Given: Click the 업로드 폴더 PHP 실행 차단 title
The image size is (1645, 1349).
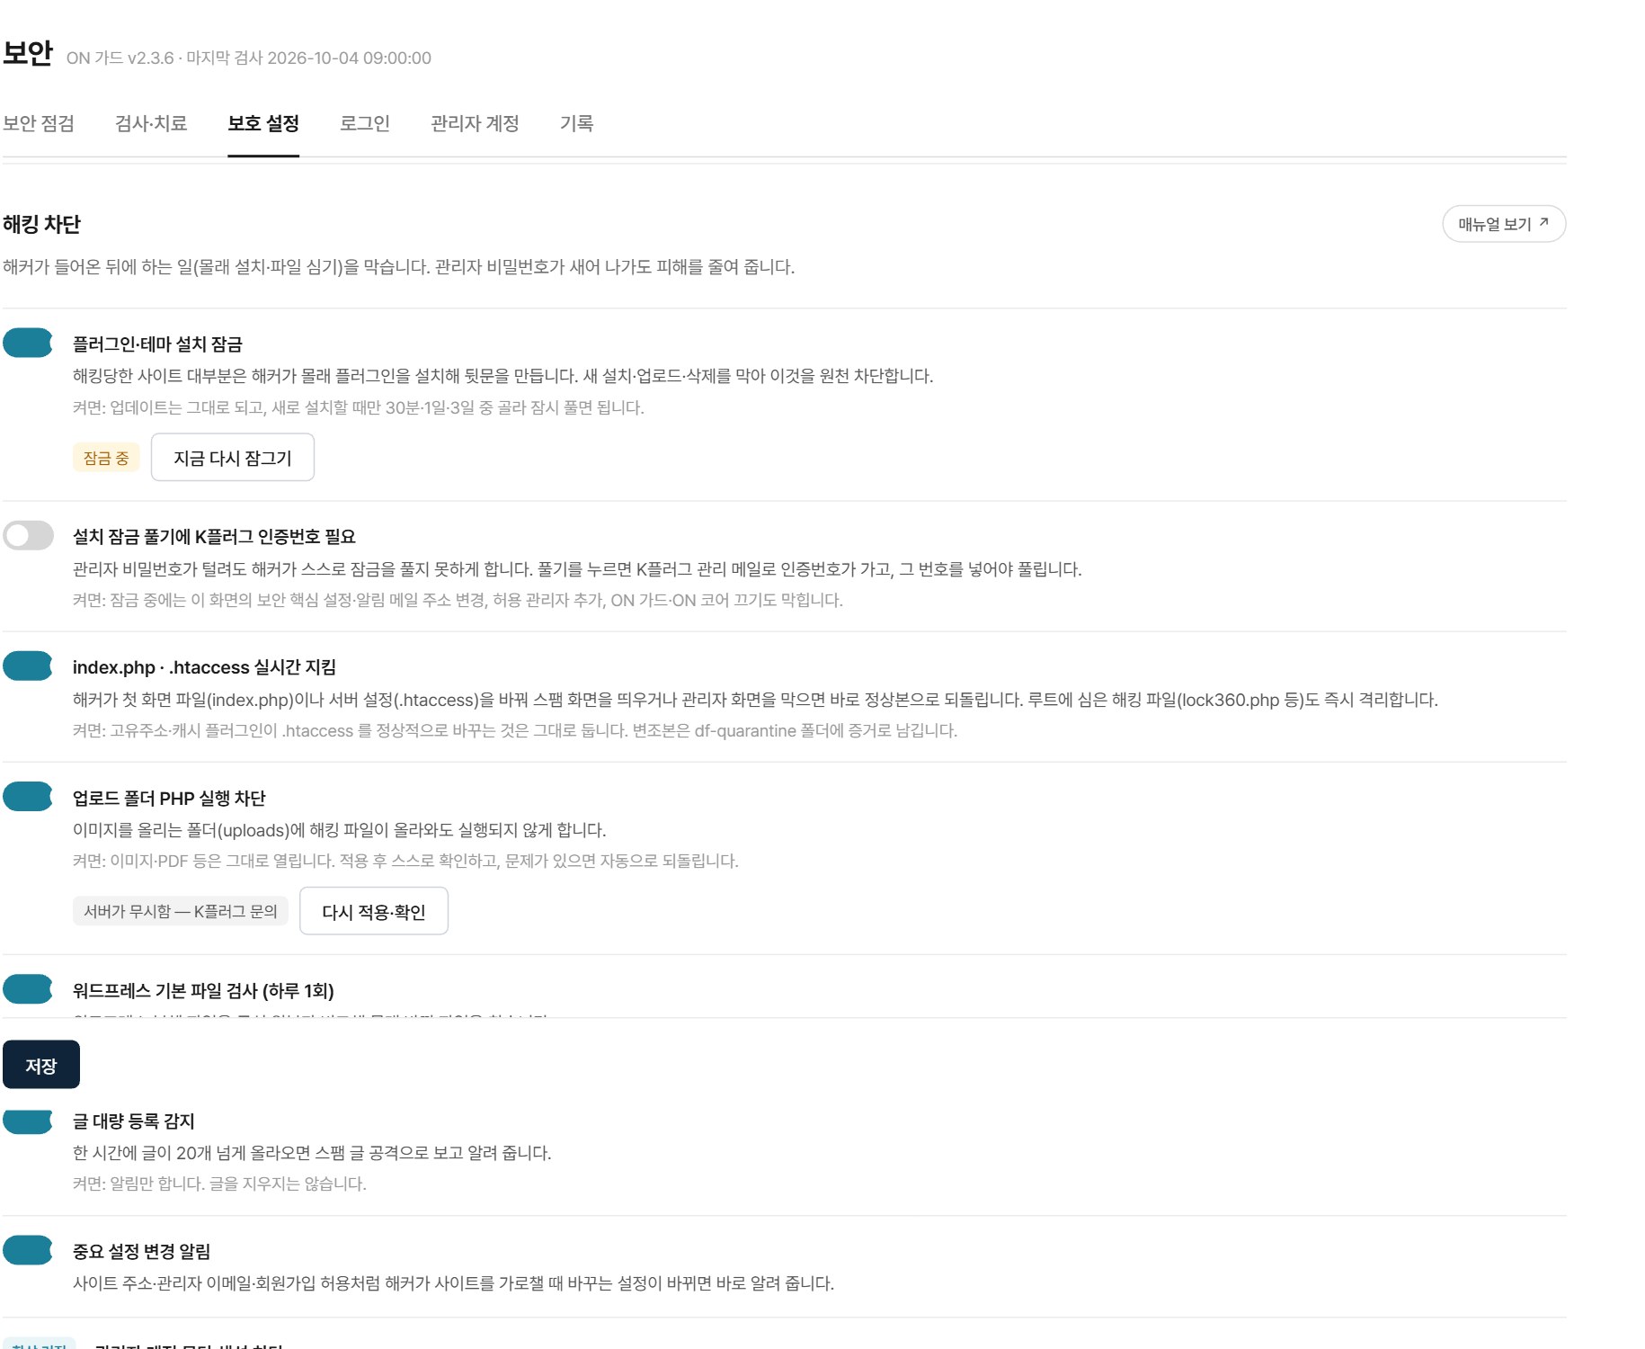Looking at the screenshot, I should [169, 798].
